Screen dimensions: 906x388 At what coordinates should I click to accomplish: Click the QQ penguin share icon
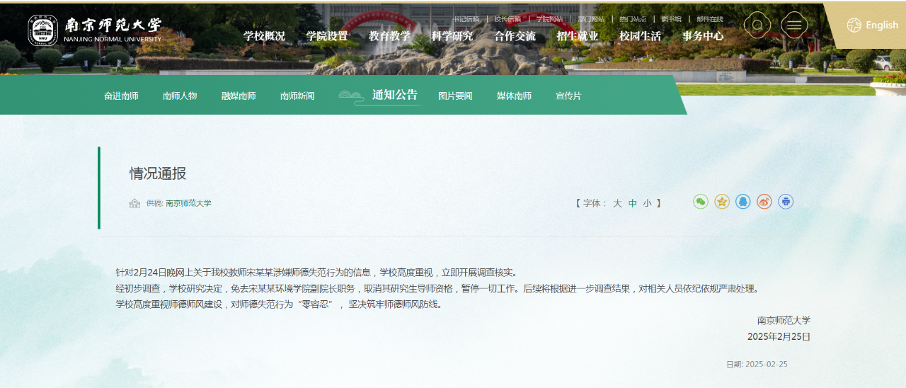click(x=743, y=202)
